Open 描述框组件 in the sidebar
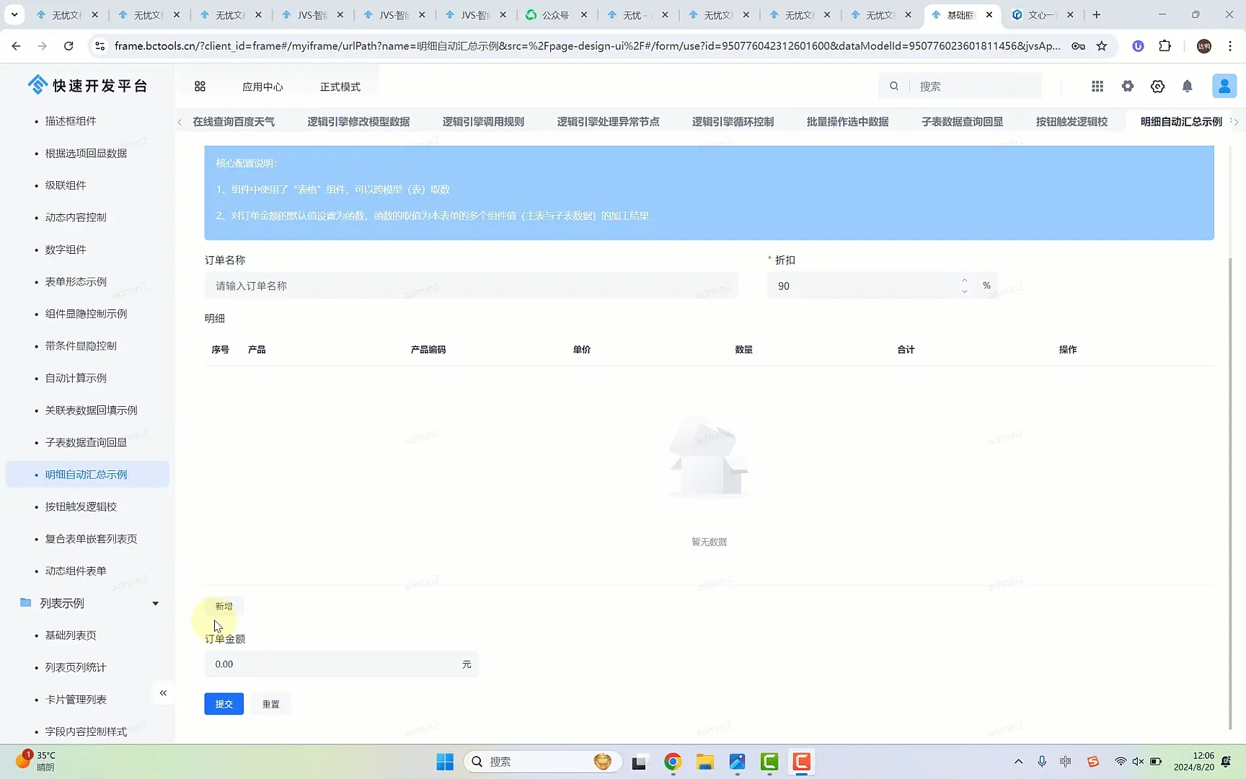1246x779 pixels. (x=71, y=121)
